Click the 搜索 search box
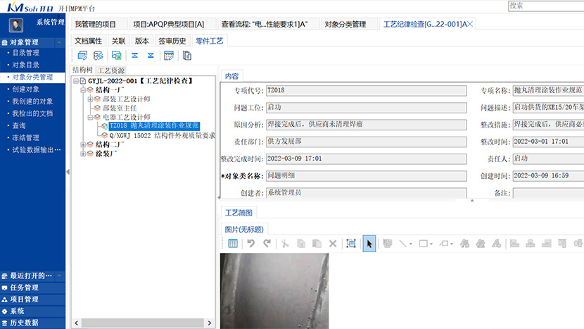This screenshot has height=329, width=584. (545, 6)
